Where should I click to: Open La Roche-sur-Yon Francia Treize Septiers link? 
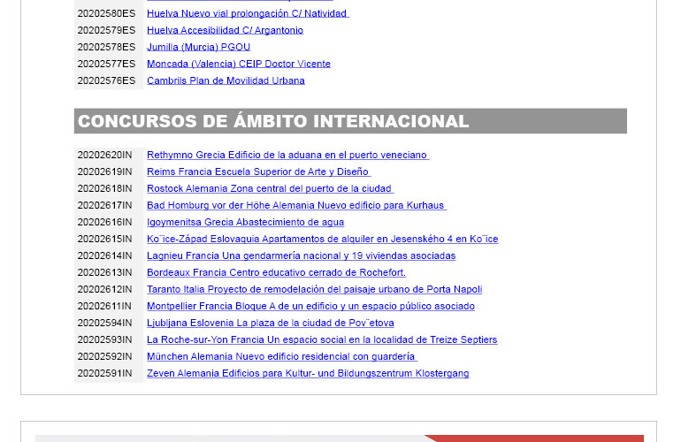coord(322,340)
